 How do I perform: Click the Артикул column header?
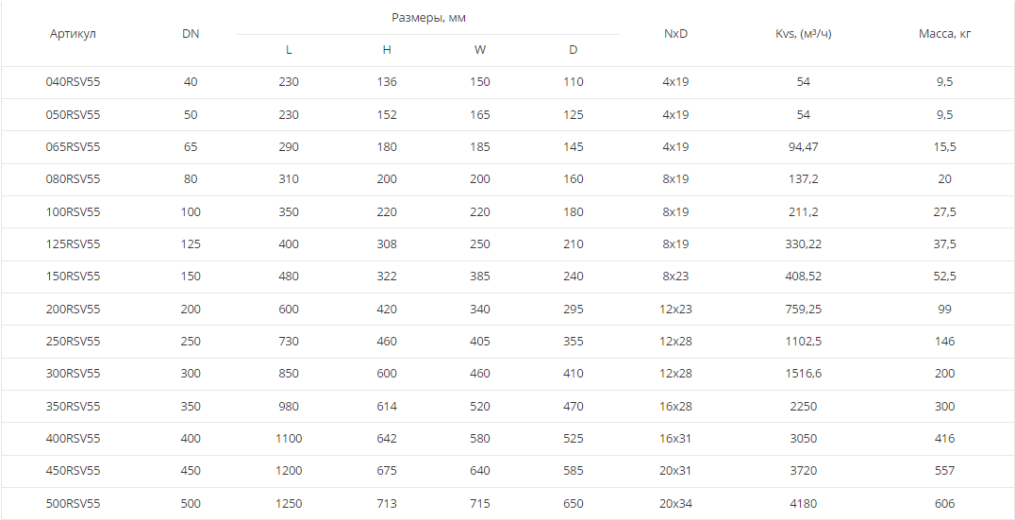pyautogui.click(x=73, y=34)
